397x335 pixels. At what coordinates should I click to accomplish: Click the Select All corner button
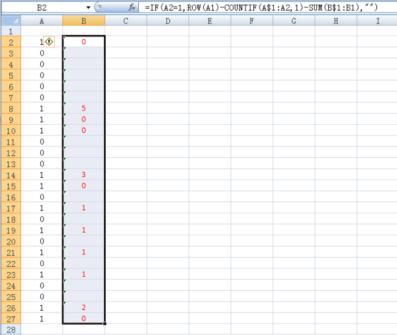(x=11, y=20)
